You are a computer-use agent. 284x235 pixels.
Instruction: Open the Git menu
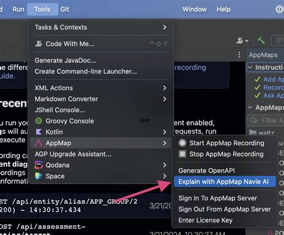(65, 9)
